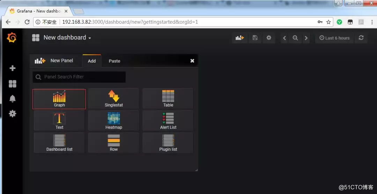The image size is (377, 194).
Task: Open the Configuration gear in sidebar
Action: pyautogui.click(x=12, y=114)
